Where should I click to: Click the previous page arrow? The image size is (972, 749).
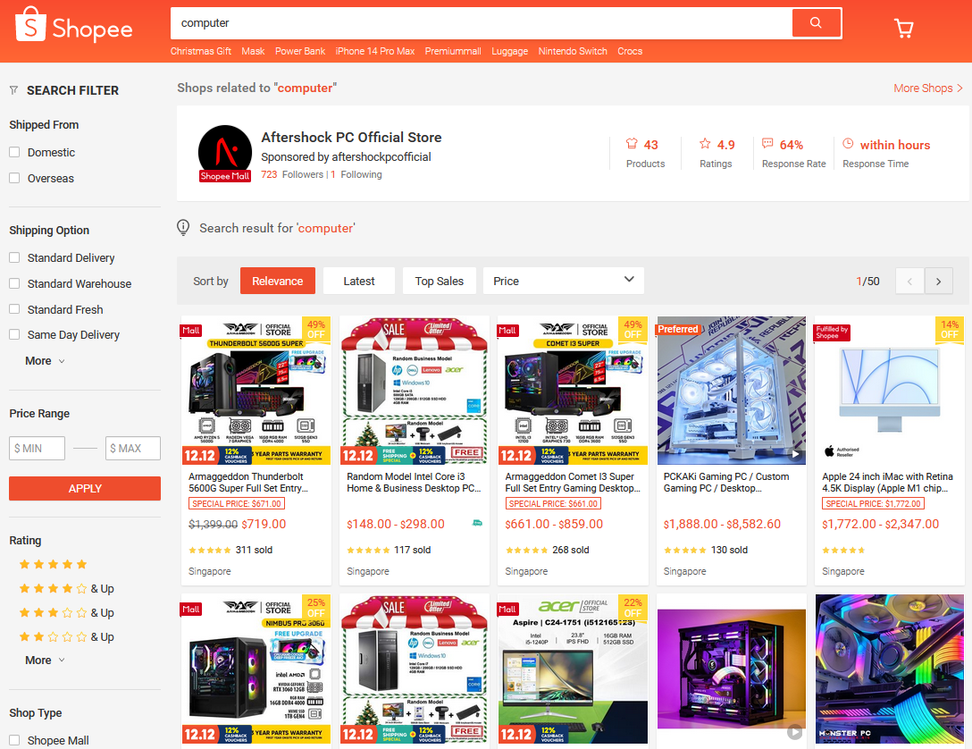pos(909,281)
